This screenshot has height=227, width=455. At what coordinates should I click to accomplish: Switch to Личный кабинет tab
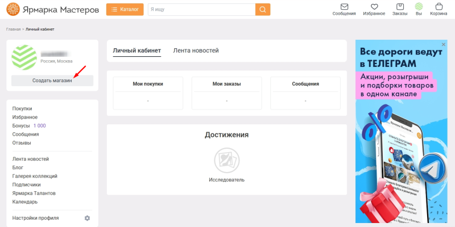[x=136, y=51]
